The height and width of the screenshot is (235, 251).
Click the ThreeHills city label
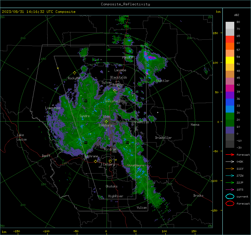click(x=140, y=122)
